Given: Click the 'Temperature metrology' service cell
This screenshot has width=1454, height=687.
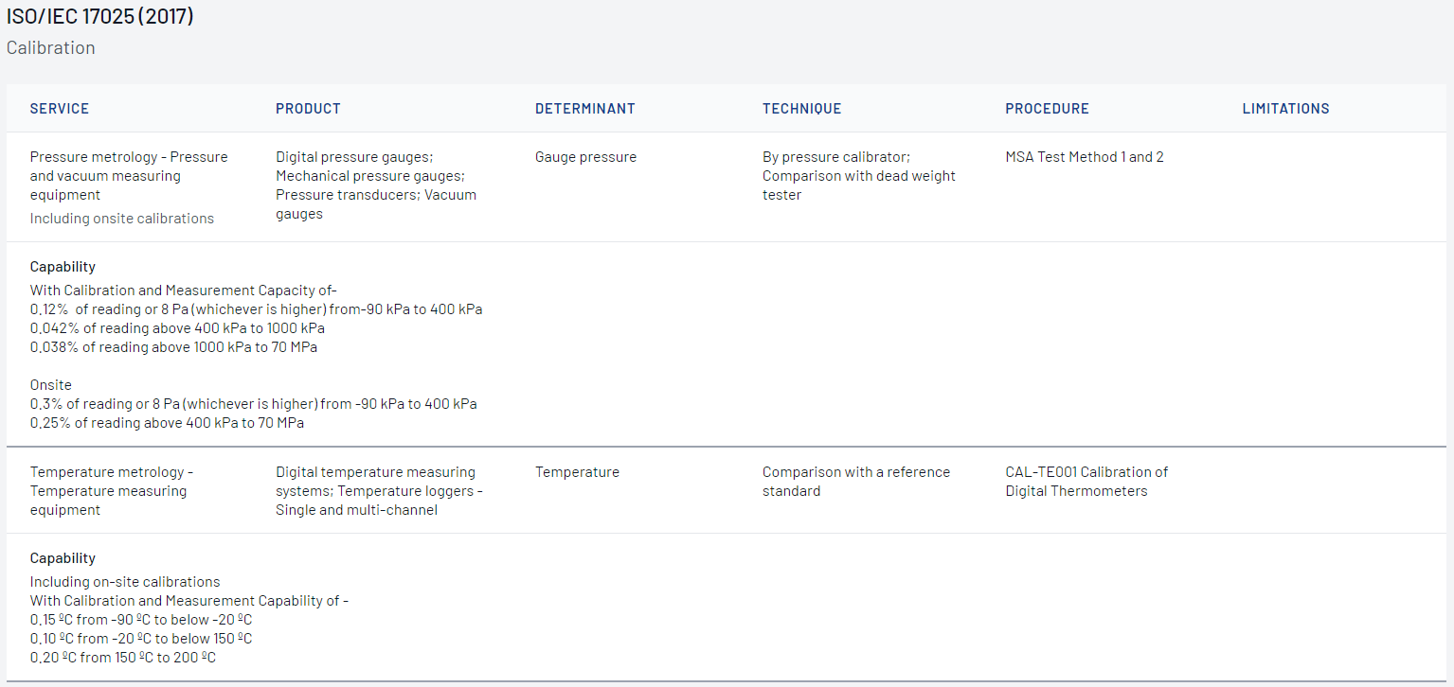Looking at the screenshot, I should 112,491.
